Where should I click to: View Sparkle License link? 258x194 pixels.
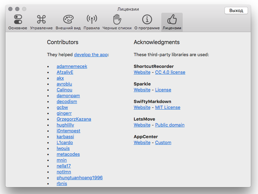point(163,90)
